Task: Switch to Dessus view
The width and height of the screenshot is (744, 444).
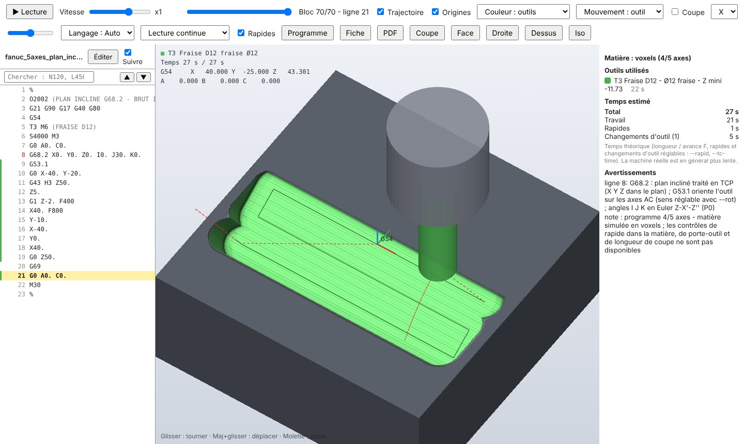Action: click(544, 33)
